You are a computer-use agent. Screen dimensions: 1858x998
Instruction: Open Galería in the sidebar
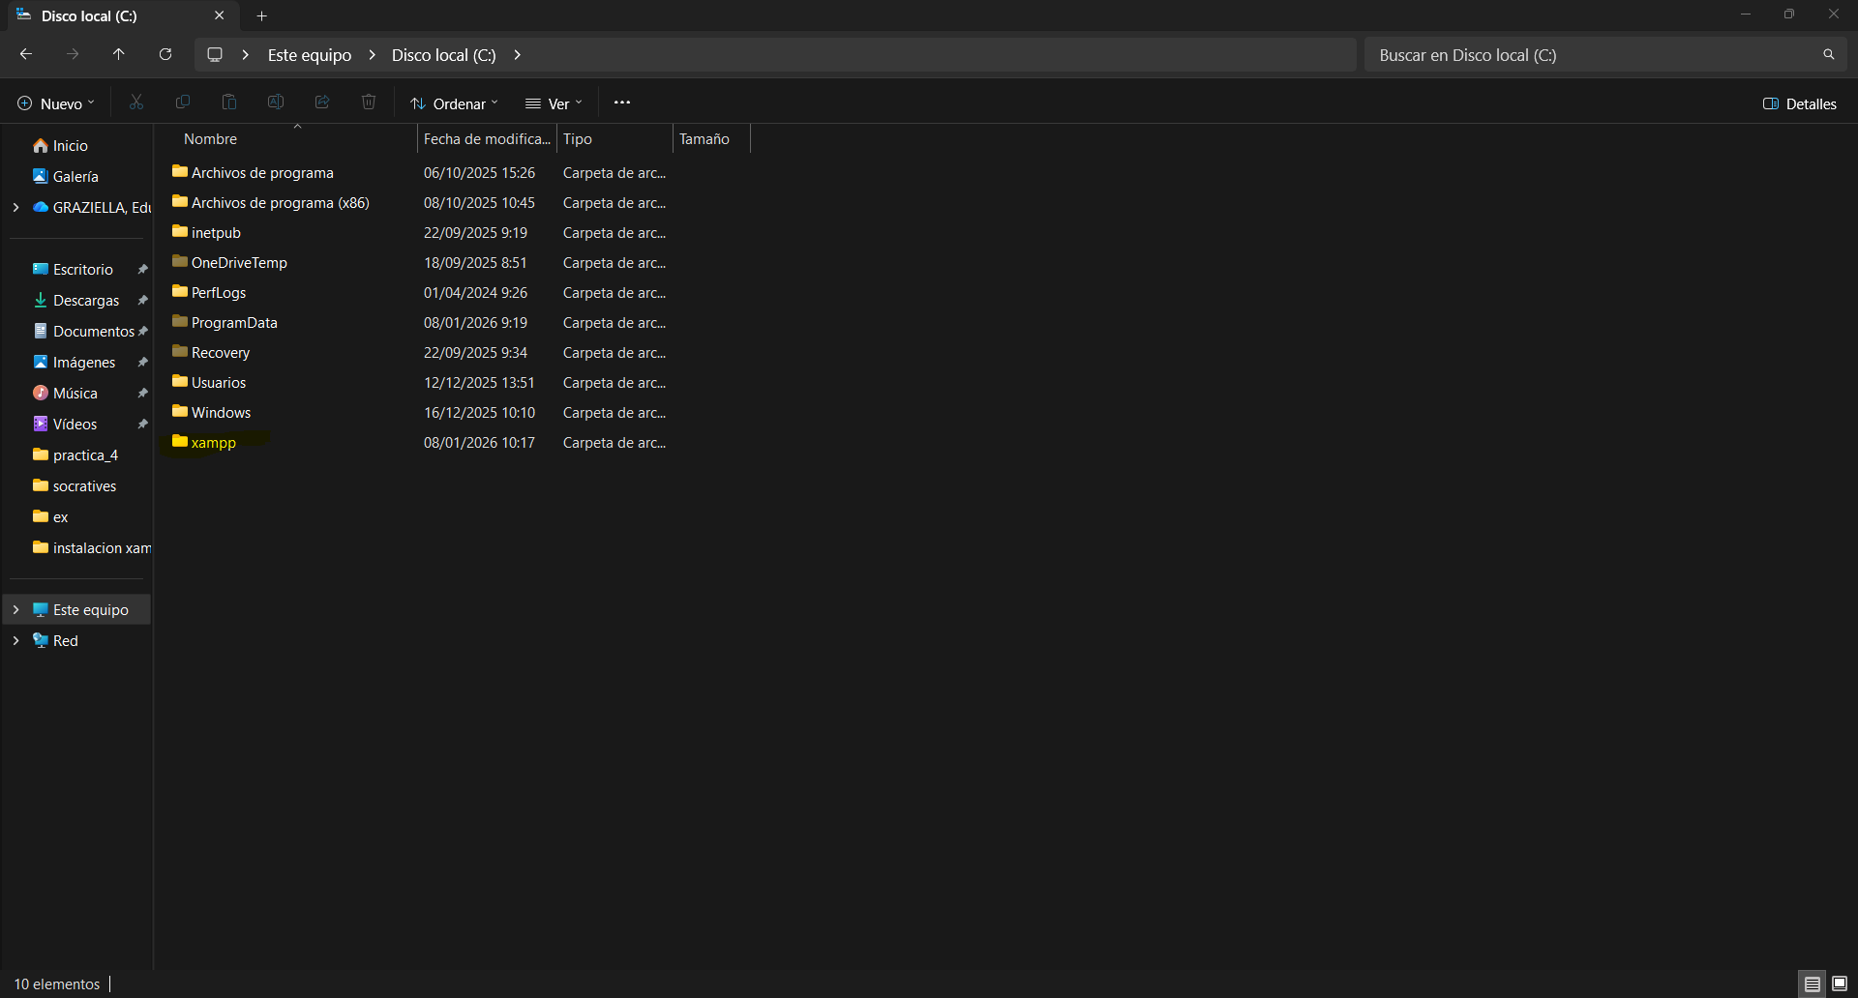click(75, 177)
